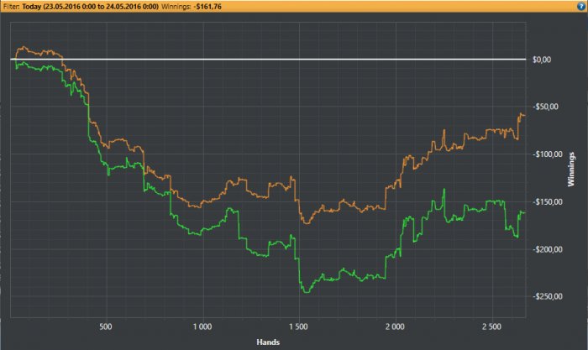Click the vertical 'Winnings' y-axis title

pyautogui.click(x=571, y=169)
